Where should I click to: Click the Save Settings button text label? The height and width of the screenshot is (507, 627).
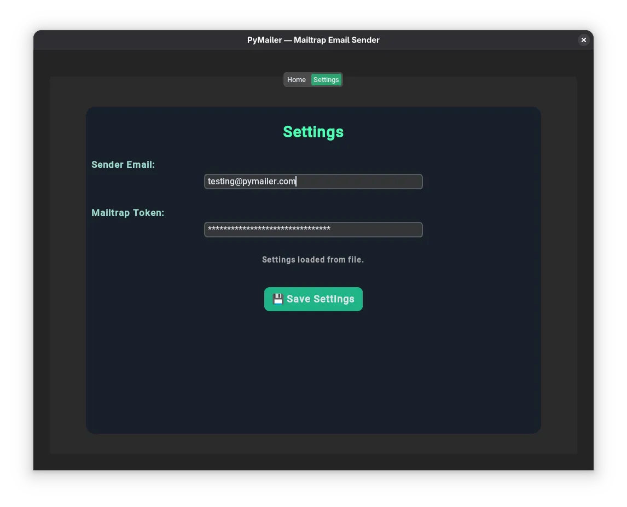(x=320, y=299)
